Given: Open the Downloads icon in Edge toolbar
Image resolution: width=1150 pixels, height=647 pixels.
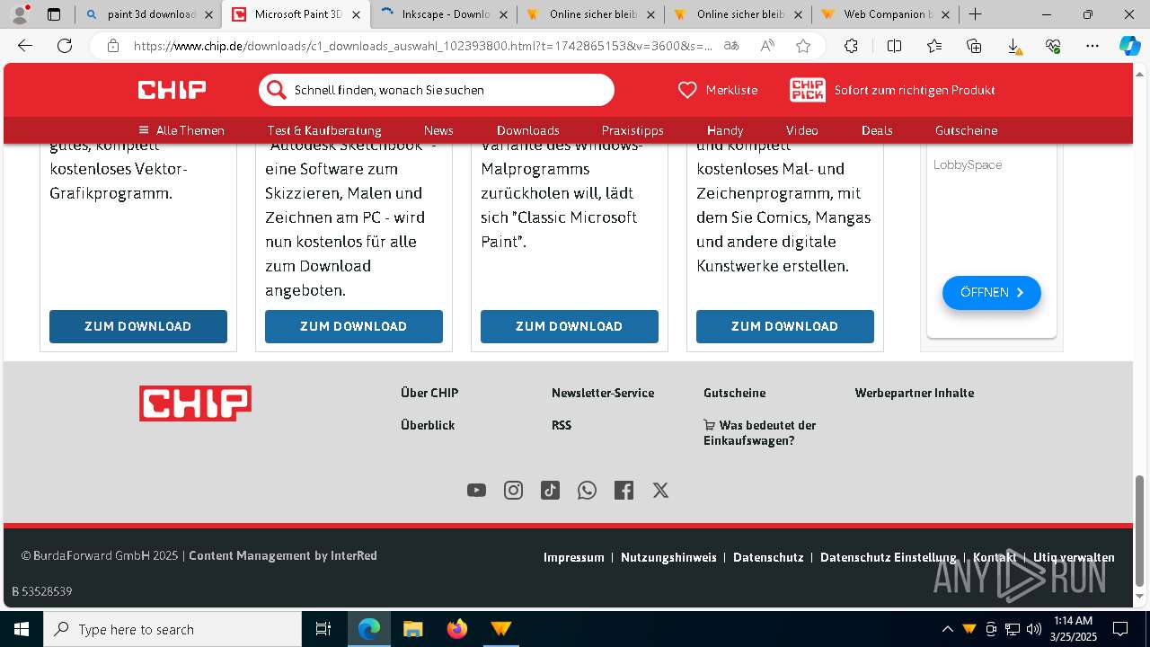Looking at the screenshot, I should pos(1013,46).
